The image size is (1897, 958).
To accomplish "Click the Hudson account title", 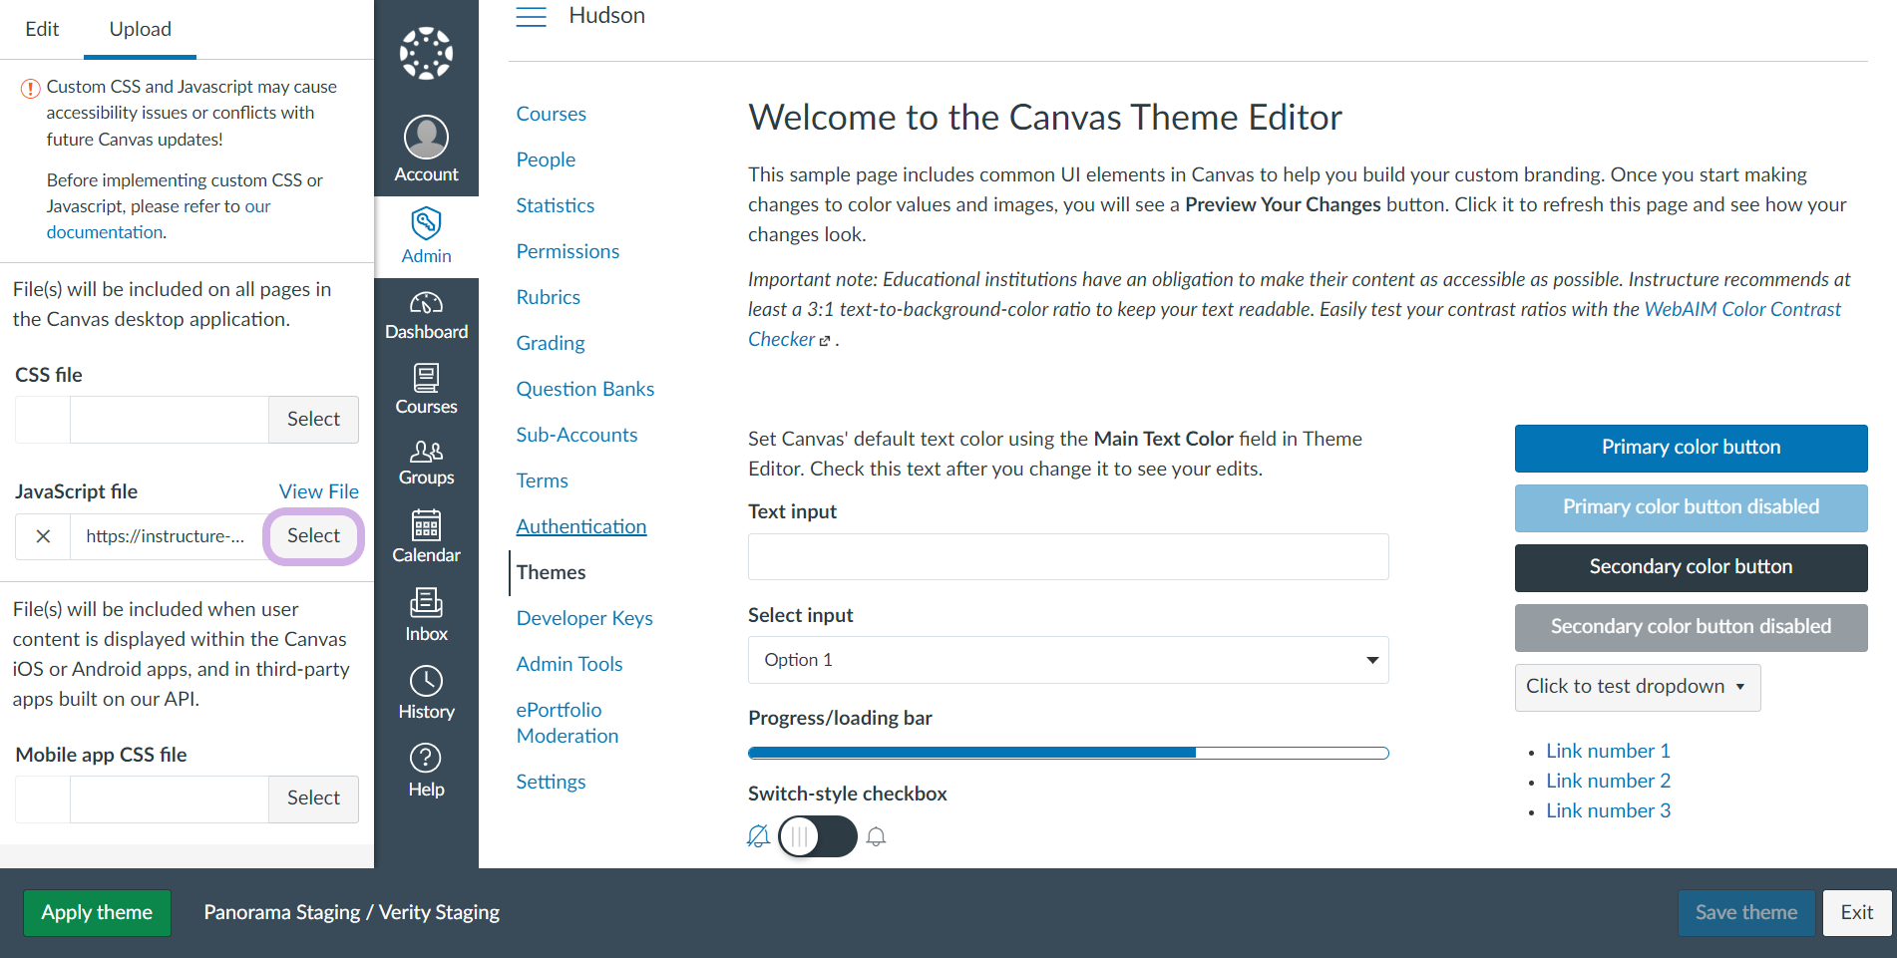I will tap(606, 16).
